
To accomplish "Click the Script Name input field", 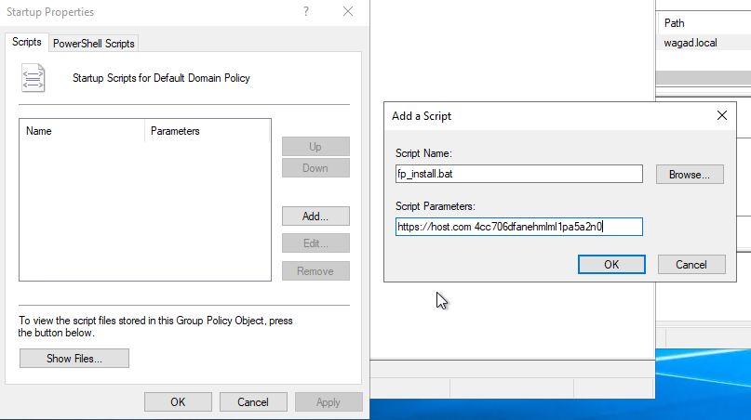I will tap(518, 174).
